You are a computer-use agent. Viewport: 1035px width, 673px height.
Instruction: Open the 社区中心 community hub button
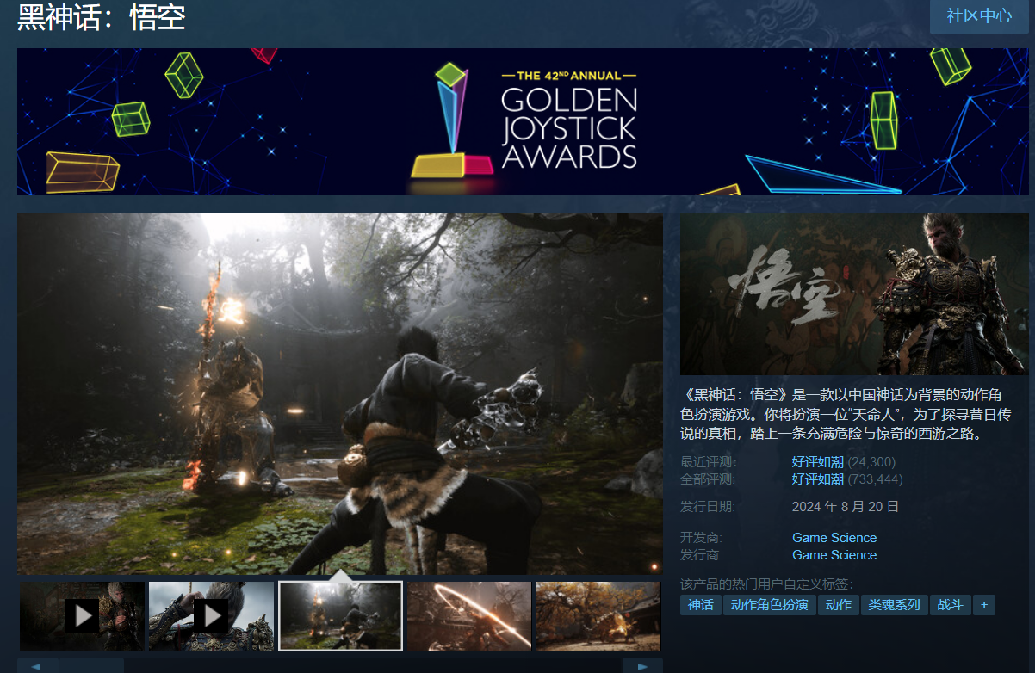click(x=979, y=16)
